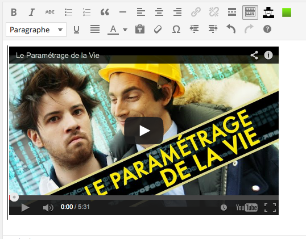The height and width of the screenshot is (239, 306).
Task: Insert special character omega
Action: click(x=176, y=30)
